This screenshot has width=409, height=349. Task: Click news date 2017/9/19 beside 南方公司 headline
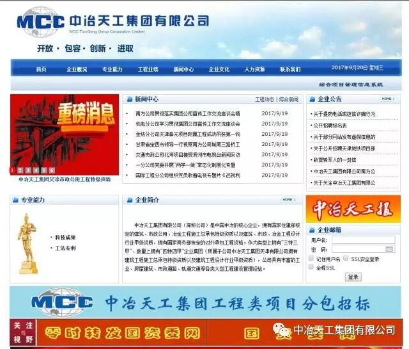pos(275,113)
